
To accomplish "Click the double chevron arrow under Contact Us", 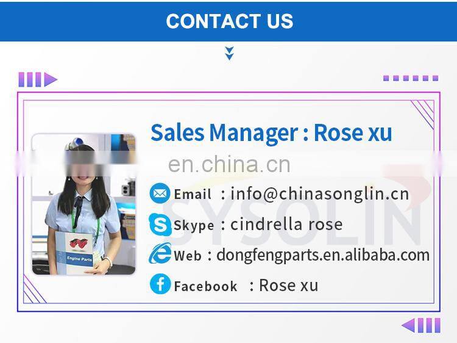I will [229, 53].
